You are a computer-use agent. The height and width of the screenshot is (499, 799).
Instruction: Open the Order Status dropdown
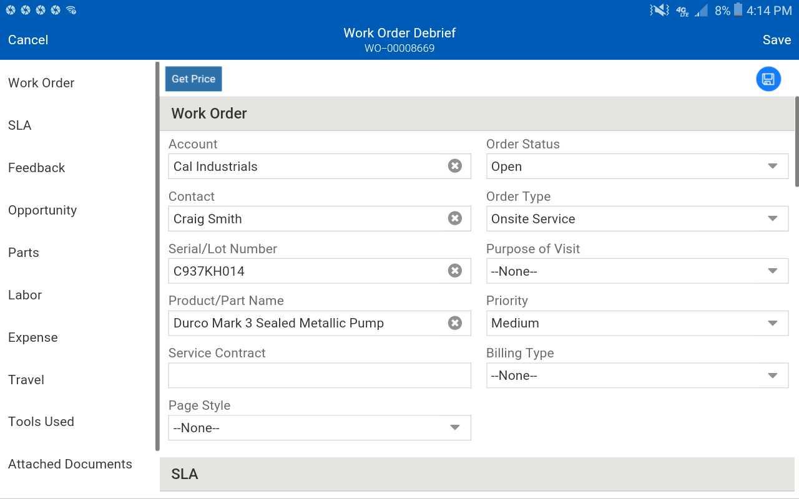(637, 167)
